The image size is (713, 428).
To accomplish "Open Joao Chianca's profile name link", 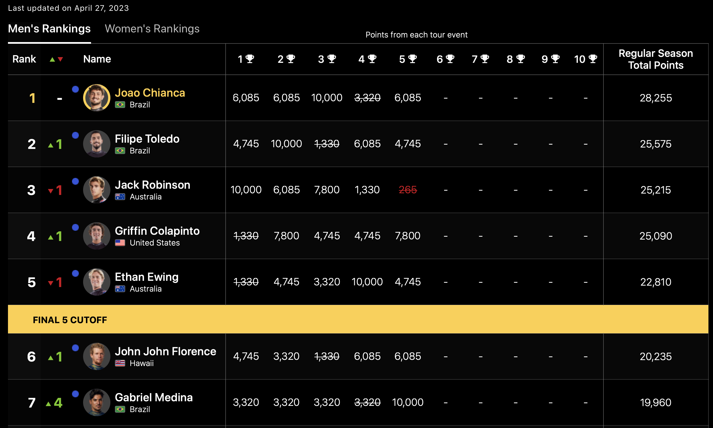I will (x=150, y=93).
